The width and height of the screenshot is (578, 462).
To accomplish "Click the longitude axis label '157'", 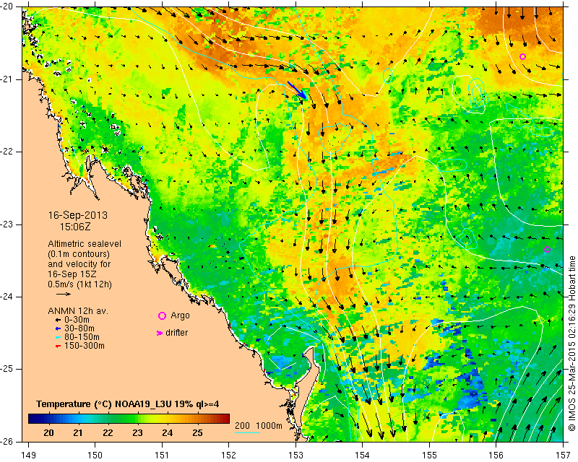I will tap(563, 456).
